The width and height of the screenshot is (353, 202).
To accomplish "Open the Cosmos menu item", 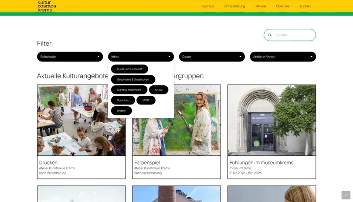I will tap(208, 6).
